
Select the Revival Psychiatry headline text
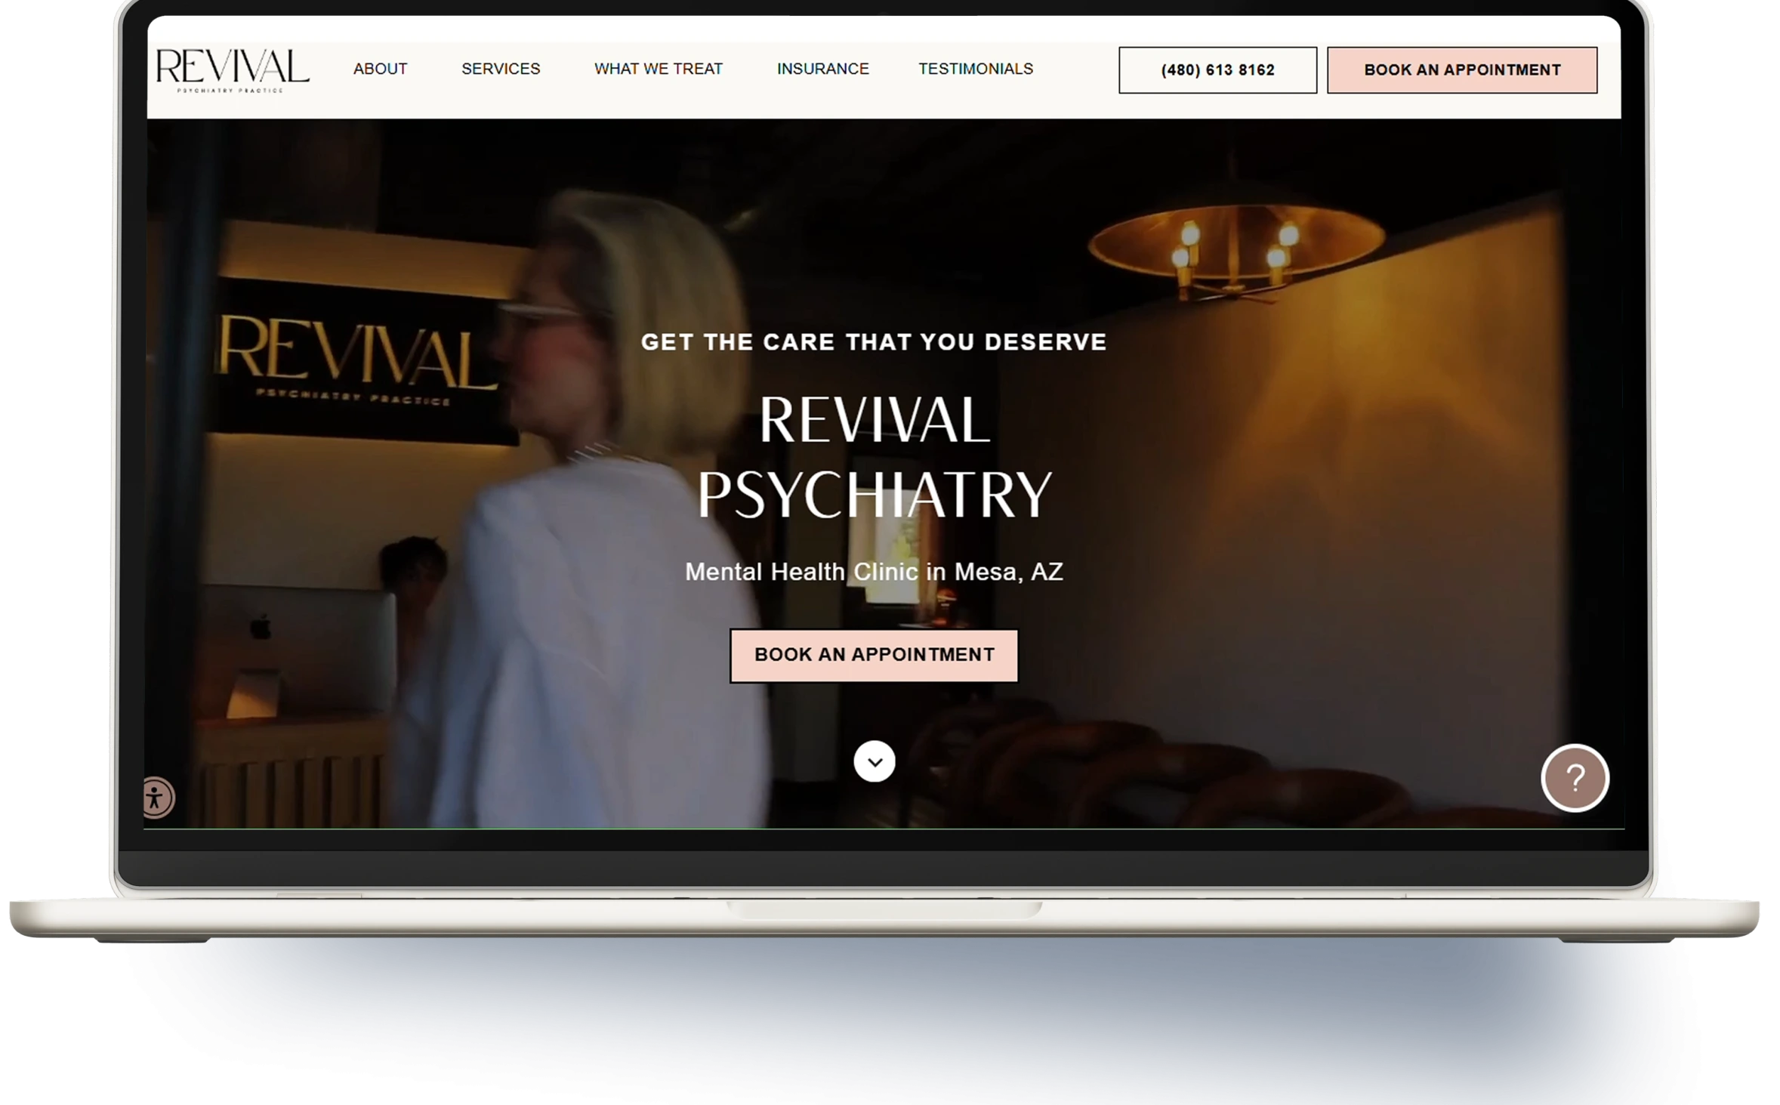coord(874,457)
